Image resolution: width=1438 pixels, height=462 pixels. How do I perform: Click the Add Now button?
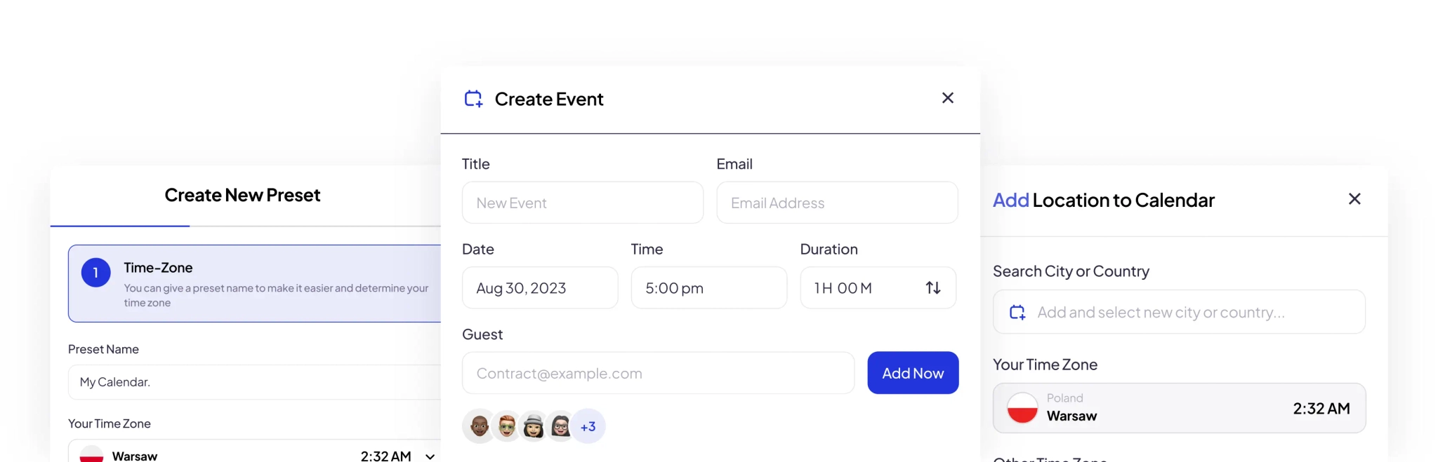(913, 373)
